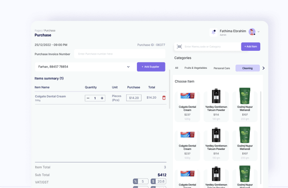Click the Purchase ID : 06377 text
This screenshot has width=288, height=188.
pos(151,45)
